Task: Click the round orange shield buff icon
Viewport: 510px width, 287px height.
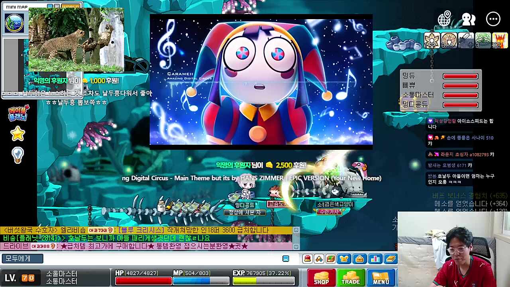Action: coord(449,40)
